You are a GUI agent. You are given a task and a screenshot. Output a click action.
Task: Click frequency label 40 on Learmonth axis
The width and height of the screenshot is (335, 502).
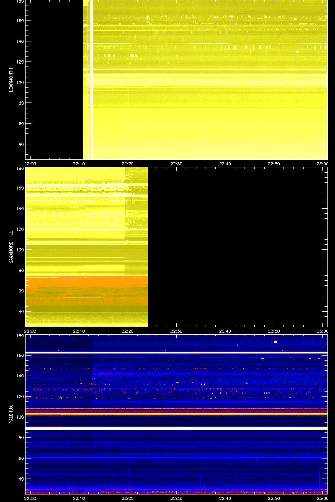click(21, 144)
